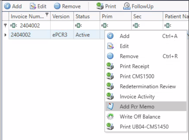The height and width of the screenshot is (140, 189).
Task: Click the Print CMS1500 printer icon
Action: click(x=110, y=76)
